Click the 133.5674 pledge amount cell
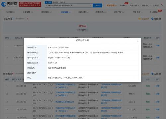 tap(132, 86)
